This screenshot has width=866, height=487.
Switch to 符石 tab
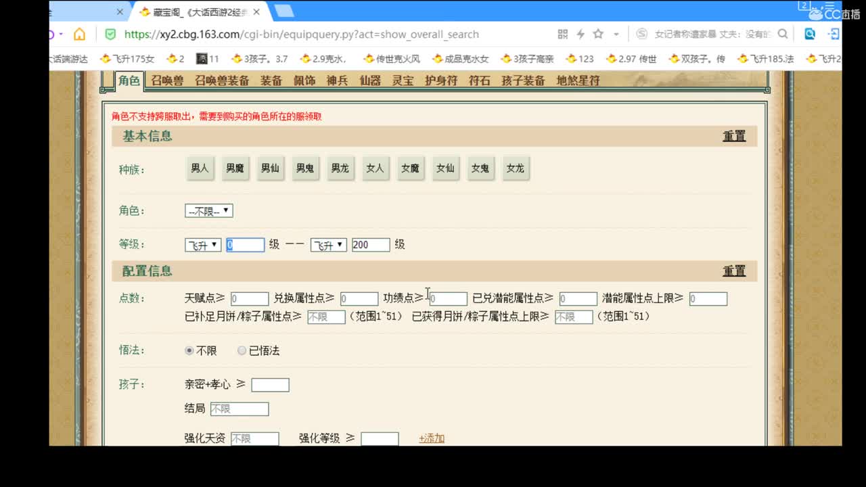point(480,80)
